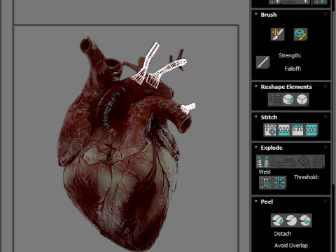Click Flatten by Polygon Angle icon
The height and width of the screenshot is (252, 336).
276,162
